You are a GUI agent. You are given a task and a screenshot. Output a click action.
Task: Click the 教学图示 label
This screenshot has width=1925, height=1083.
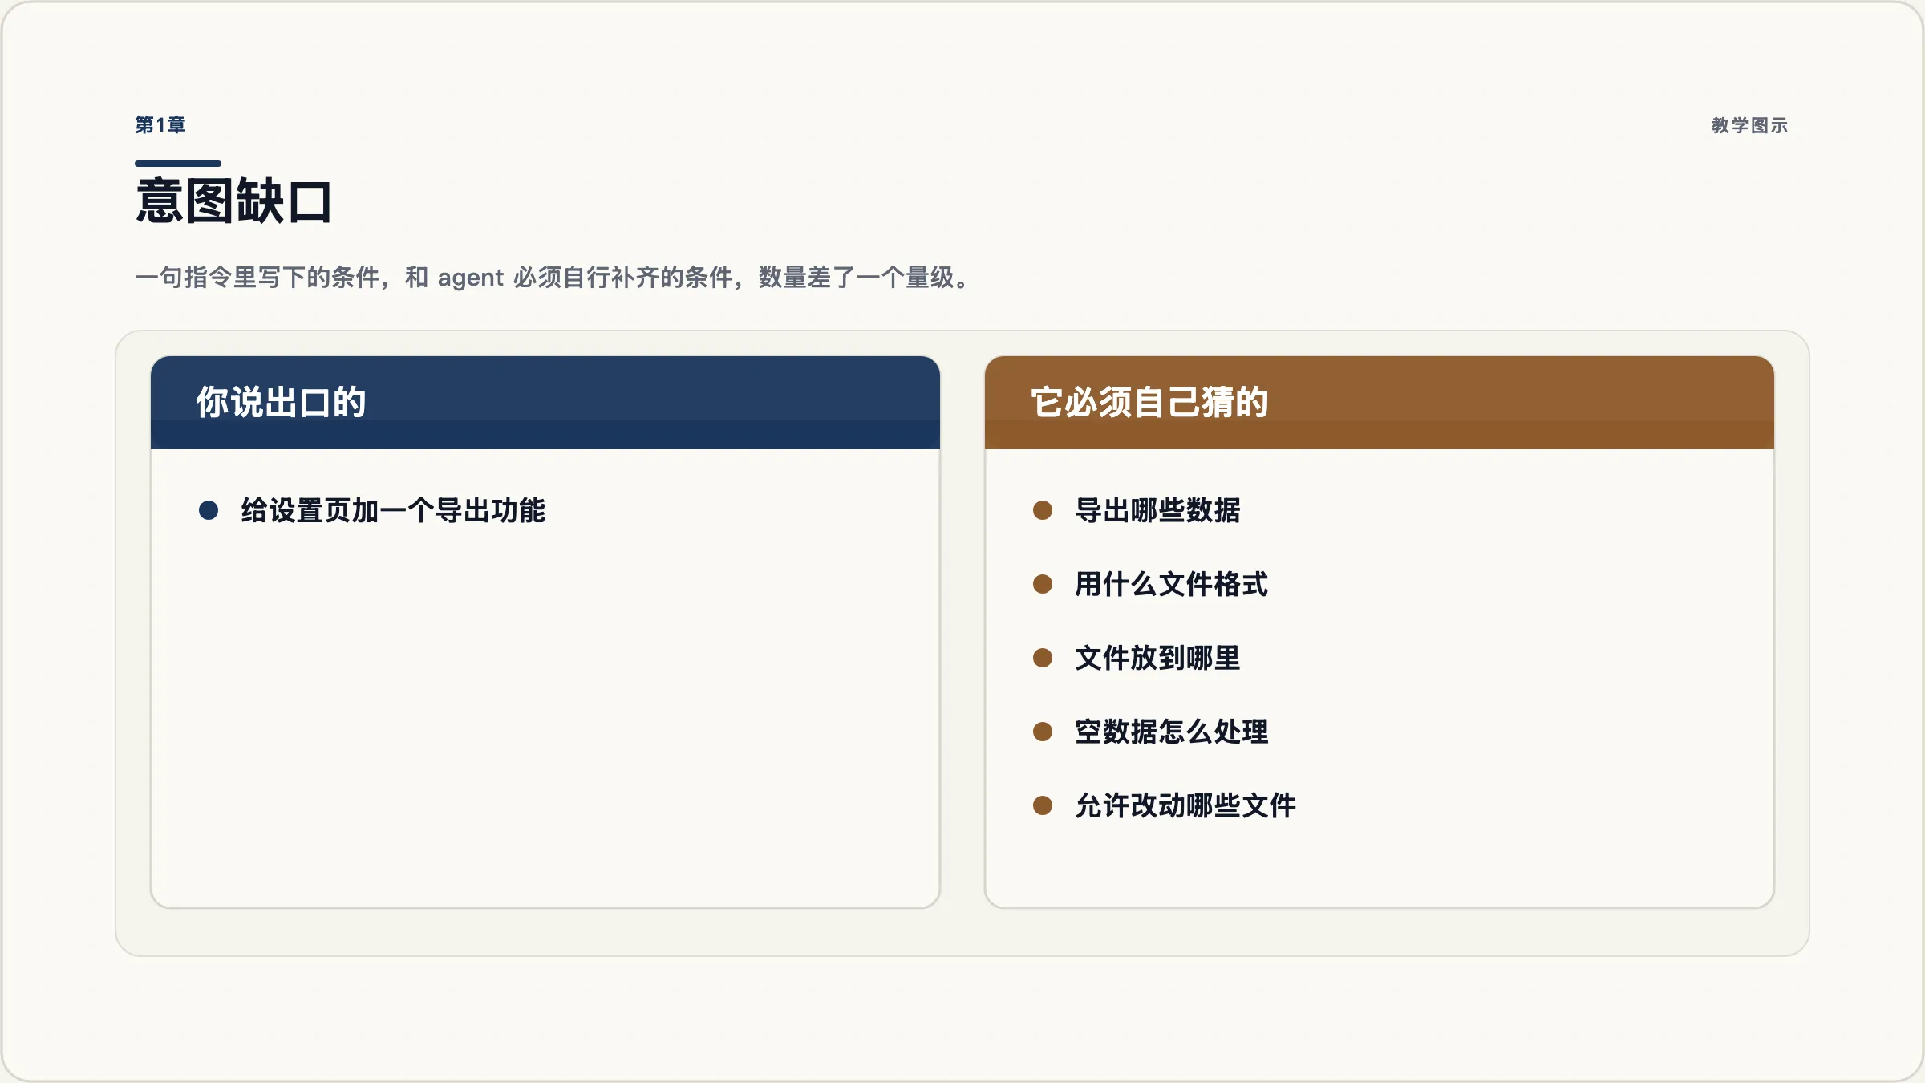click(1749, 125)
